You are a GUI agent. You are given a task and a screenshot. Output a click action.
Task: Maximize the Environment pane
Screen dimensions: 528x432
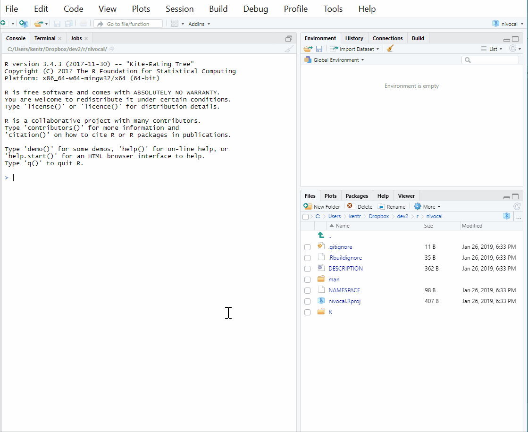[x=515, y=39]
